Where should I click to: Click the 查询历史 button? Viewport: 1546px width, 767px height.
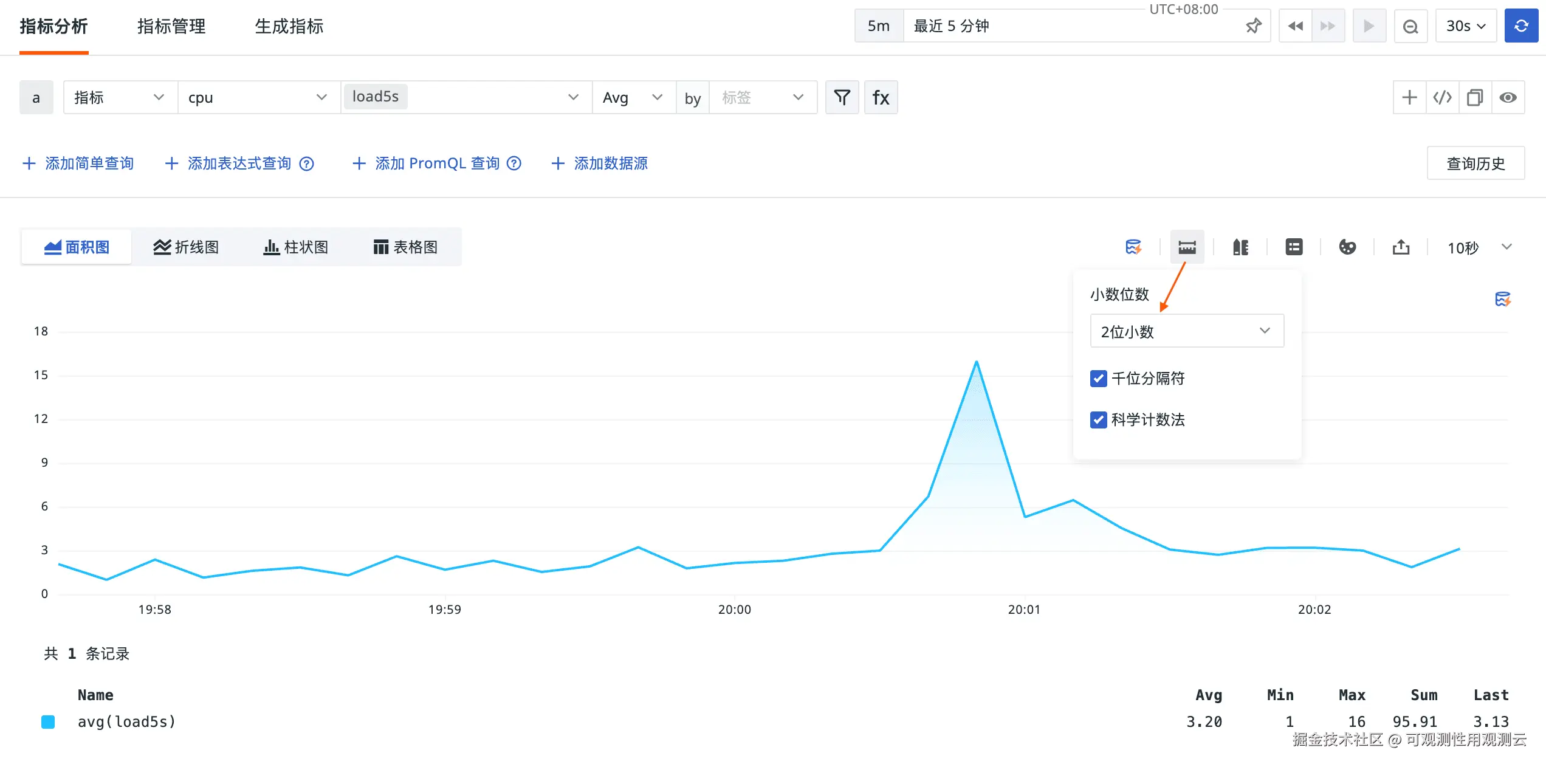tap(1475, 163)
